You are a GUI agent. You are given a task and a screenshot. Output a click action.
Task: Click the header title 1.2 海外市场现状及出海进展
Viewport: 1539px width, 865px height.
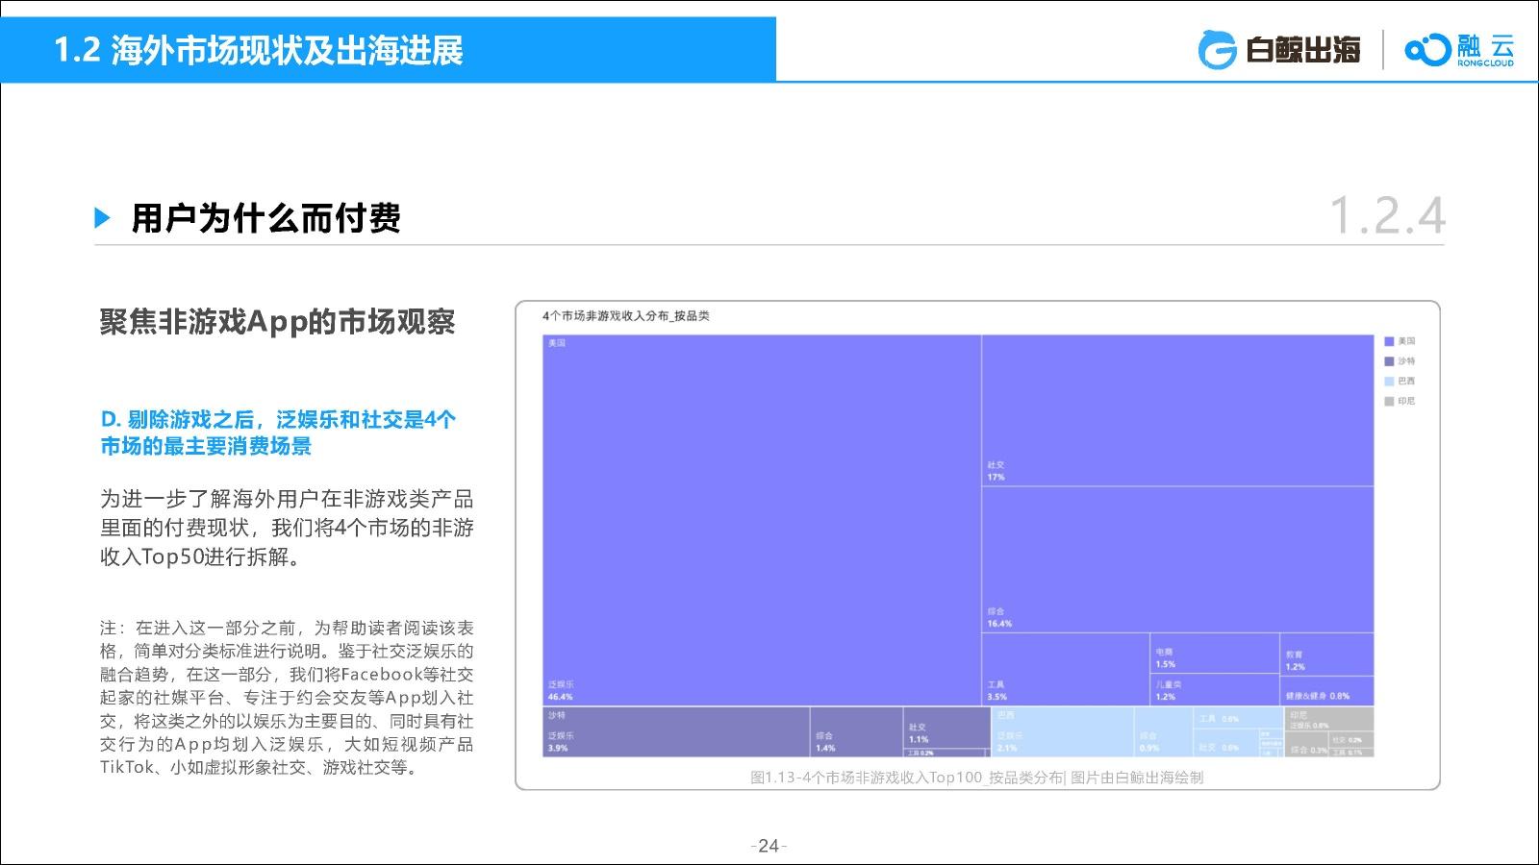(x=259, y=50)
